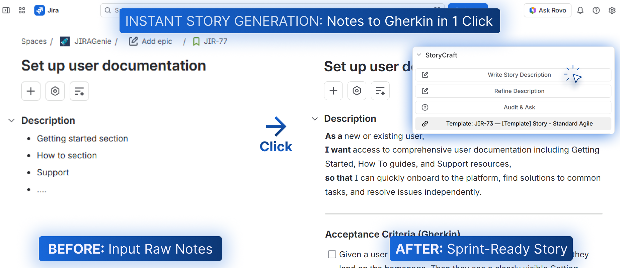Click the JIR-77 story bookmark icon
The height and width of the screenshot is (268, 620).
pyautogui.click(x=197, y=41)
